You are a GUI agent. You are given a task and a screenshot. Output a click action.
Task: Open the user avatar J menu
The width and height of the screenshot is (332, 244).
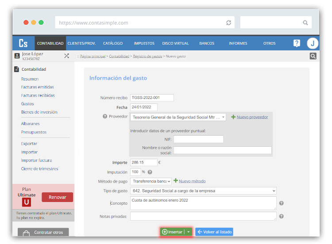313,43
